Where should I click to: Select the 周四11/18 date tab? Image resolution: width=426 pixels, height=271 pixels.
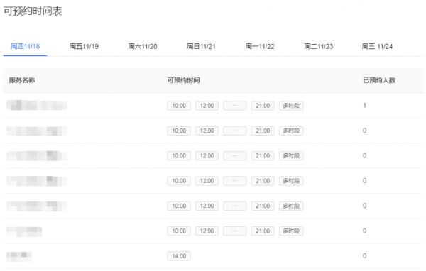[x=26, y=46]
